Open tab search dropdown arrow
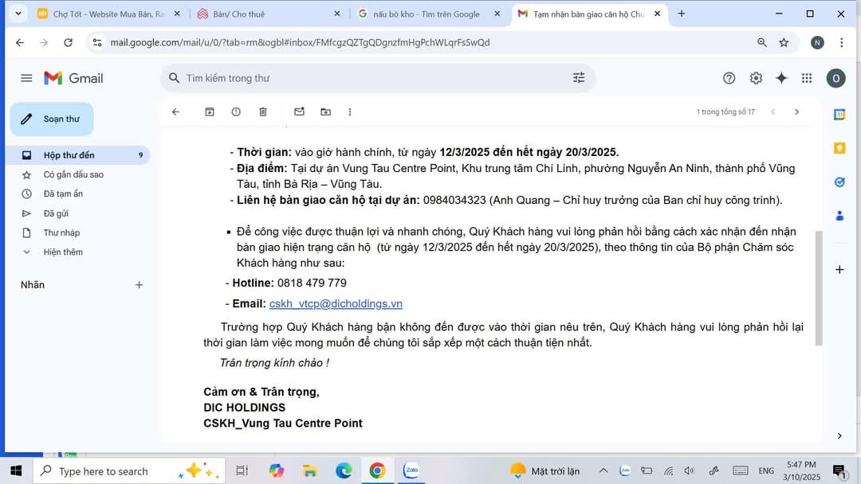 click(18, 14)
